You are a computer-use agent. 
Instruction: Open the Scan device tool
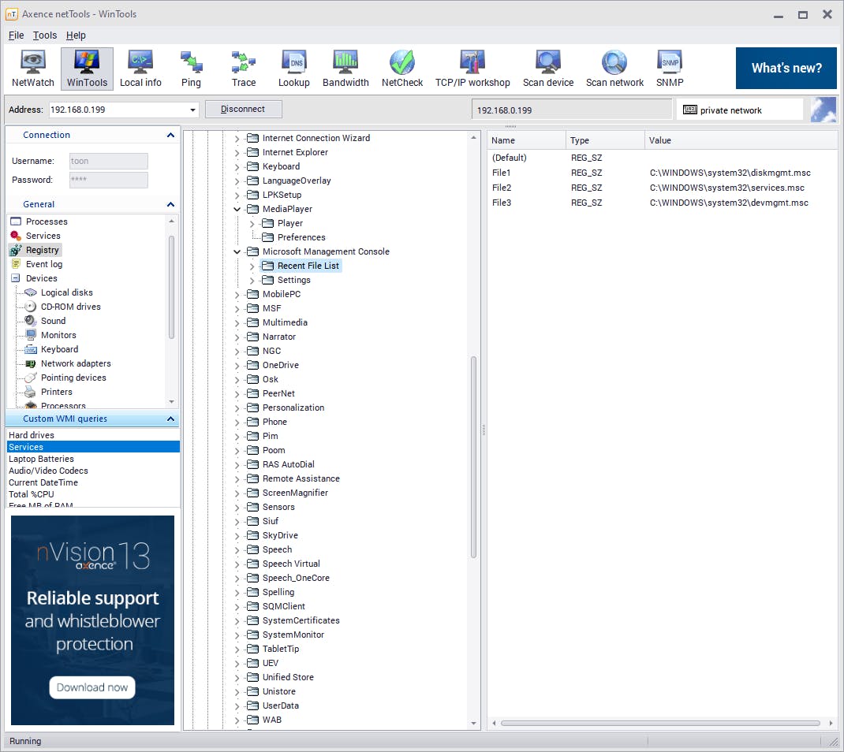point(548,69)
